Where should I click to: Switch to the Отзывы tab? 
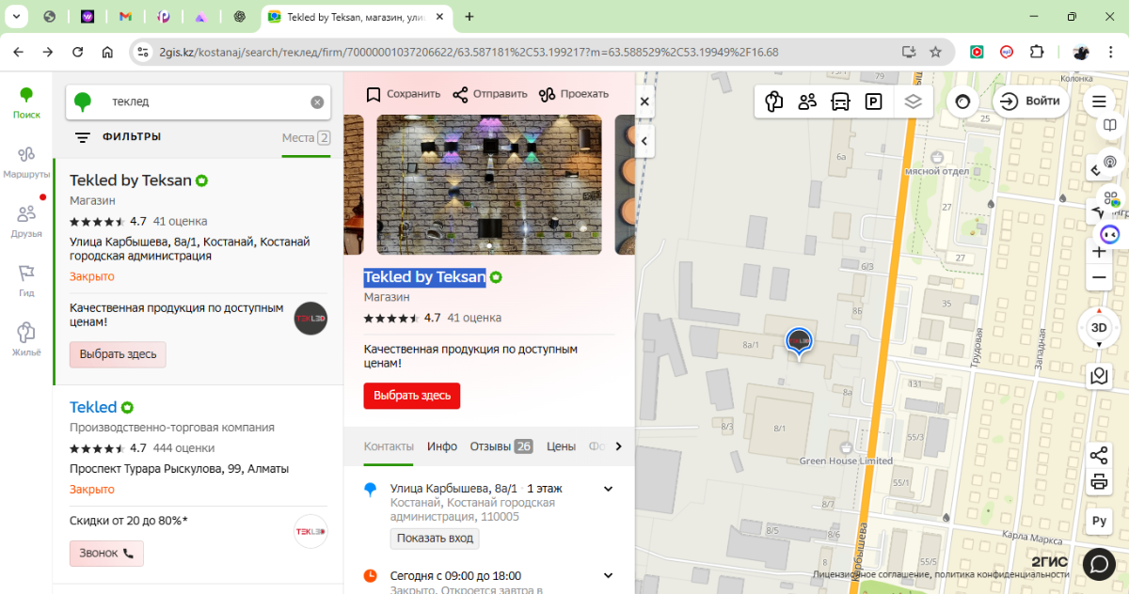501,446
